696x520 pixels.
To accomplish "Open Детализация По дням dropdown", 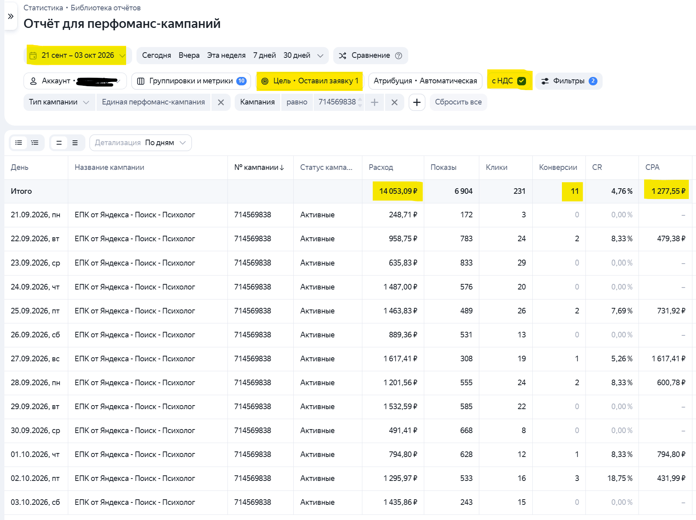I will tap(140, 143).
